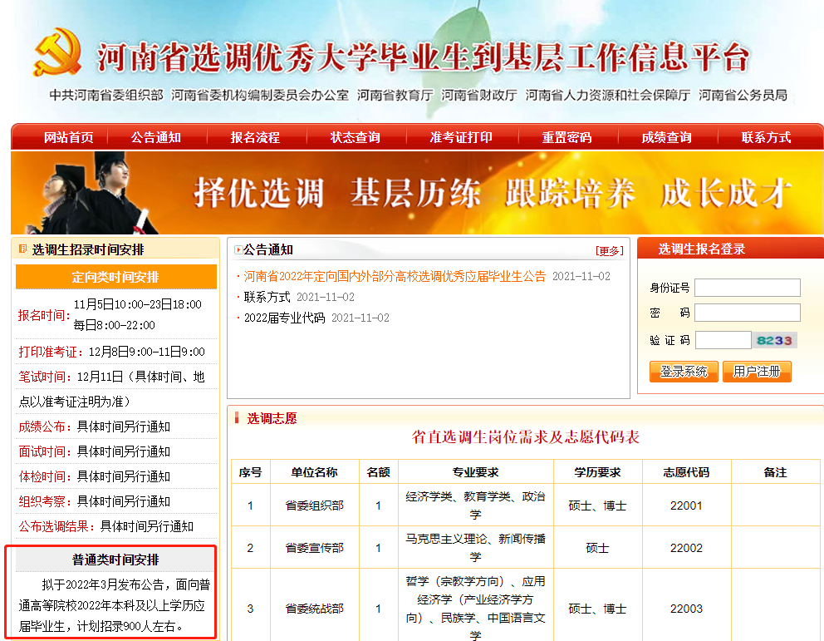Select 重置密码 navigation item
Screen dimensions: 824x641
[x=567, y=137]
